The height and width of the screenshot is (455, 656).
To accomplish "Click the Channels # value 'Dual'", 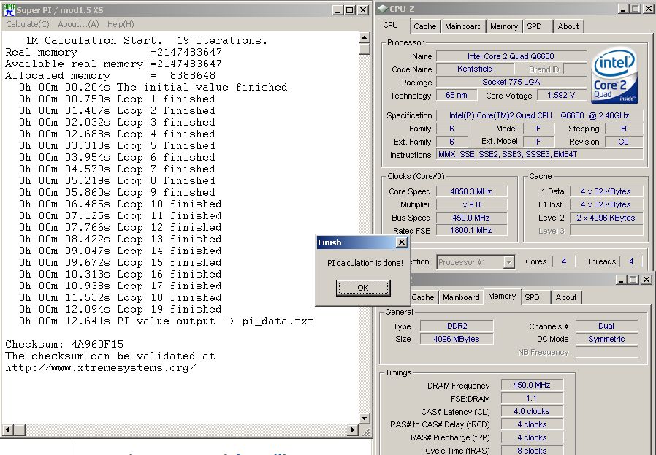I will point(606,326).
